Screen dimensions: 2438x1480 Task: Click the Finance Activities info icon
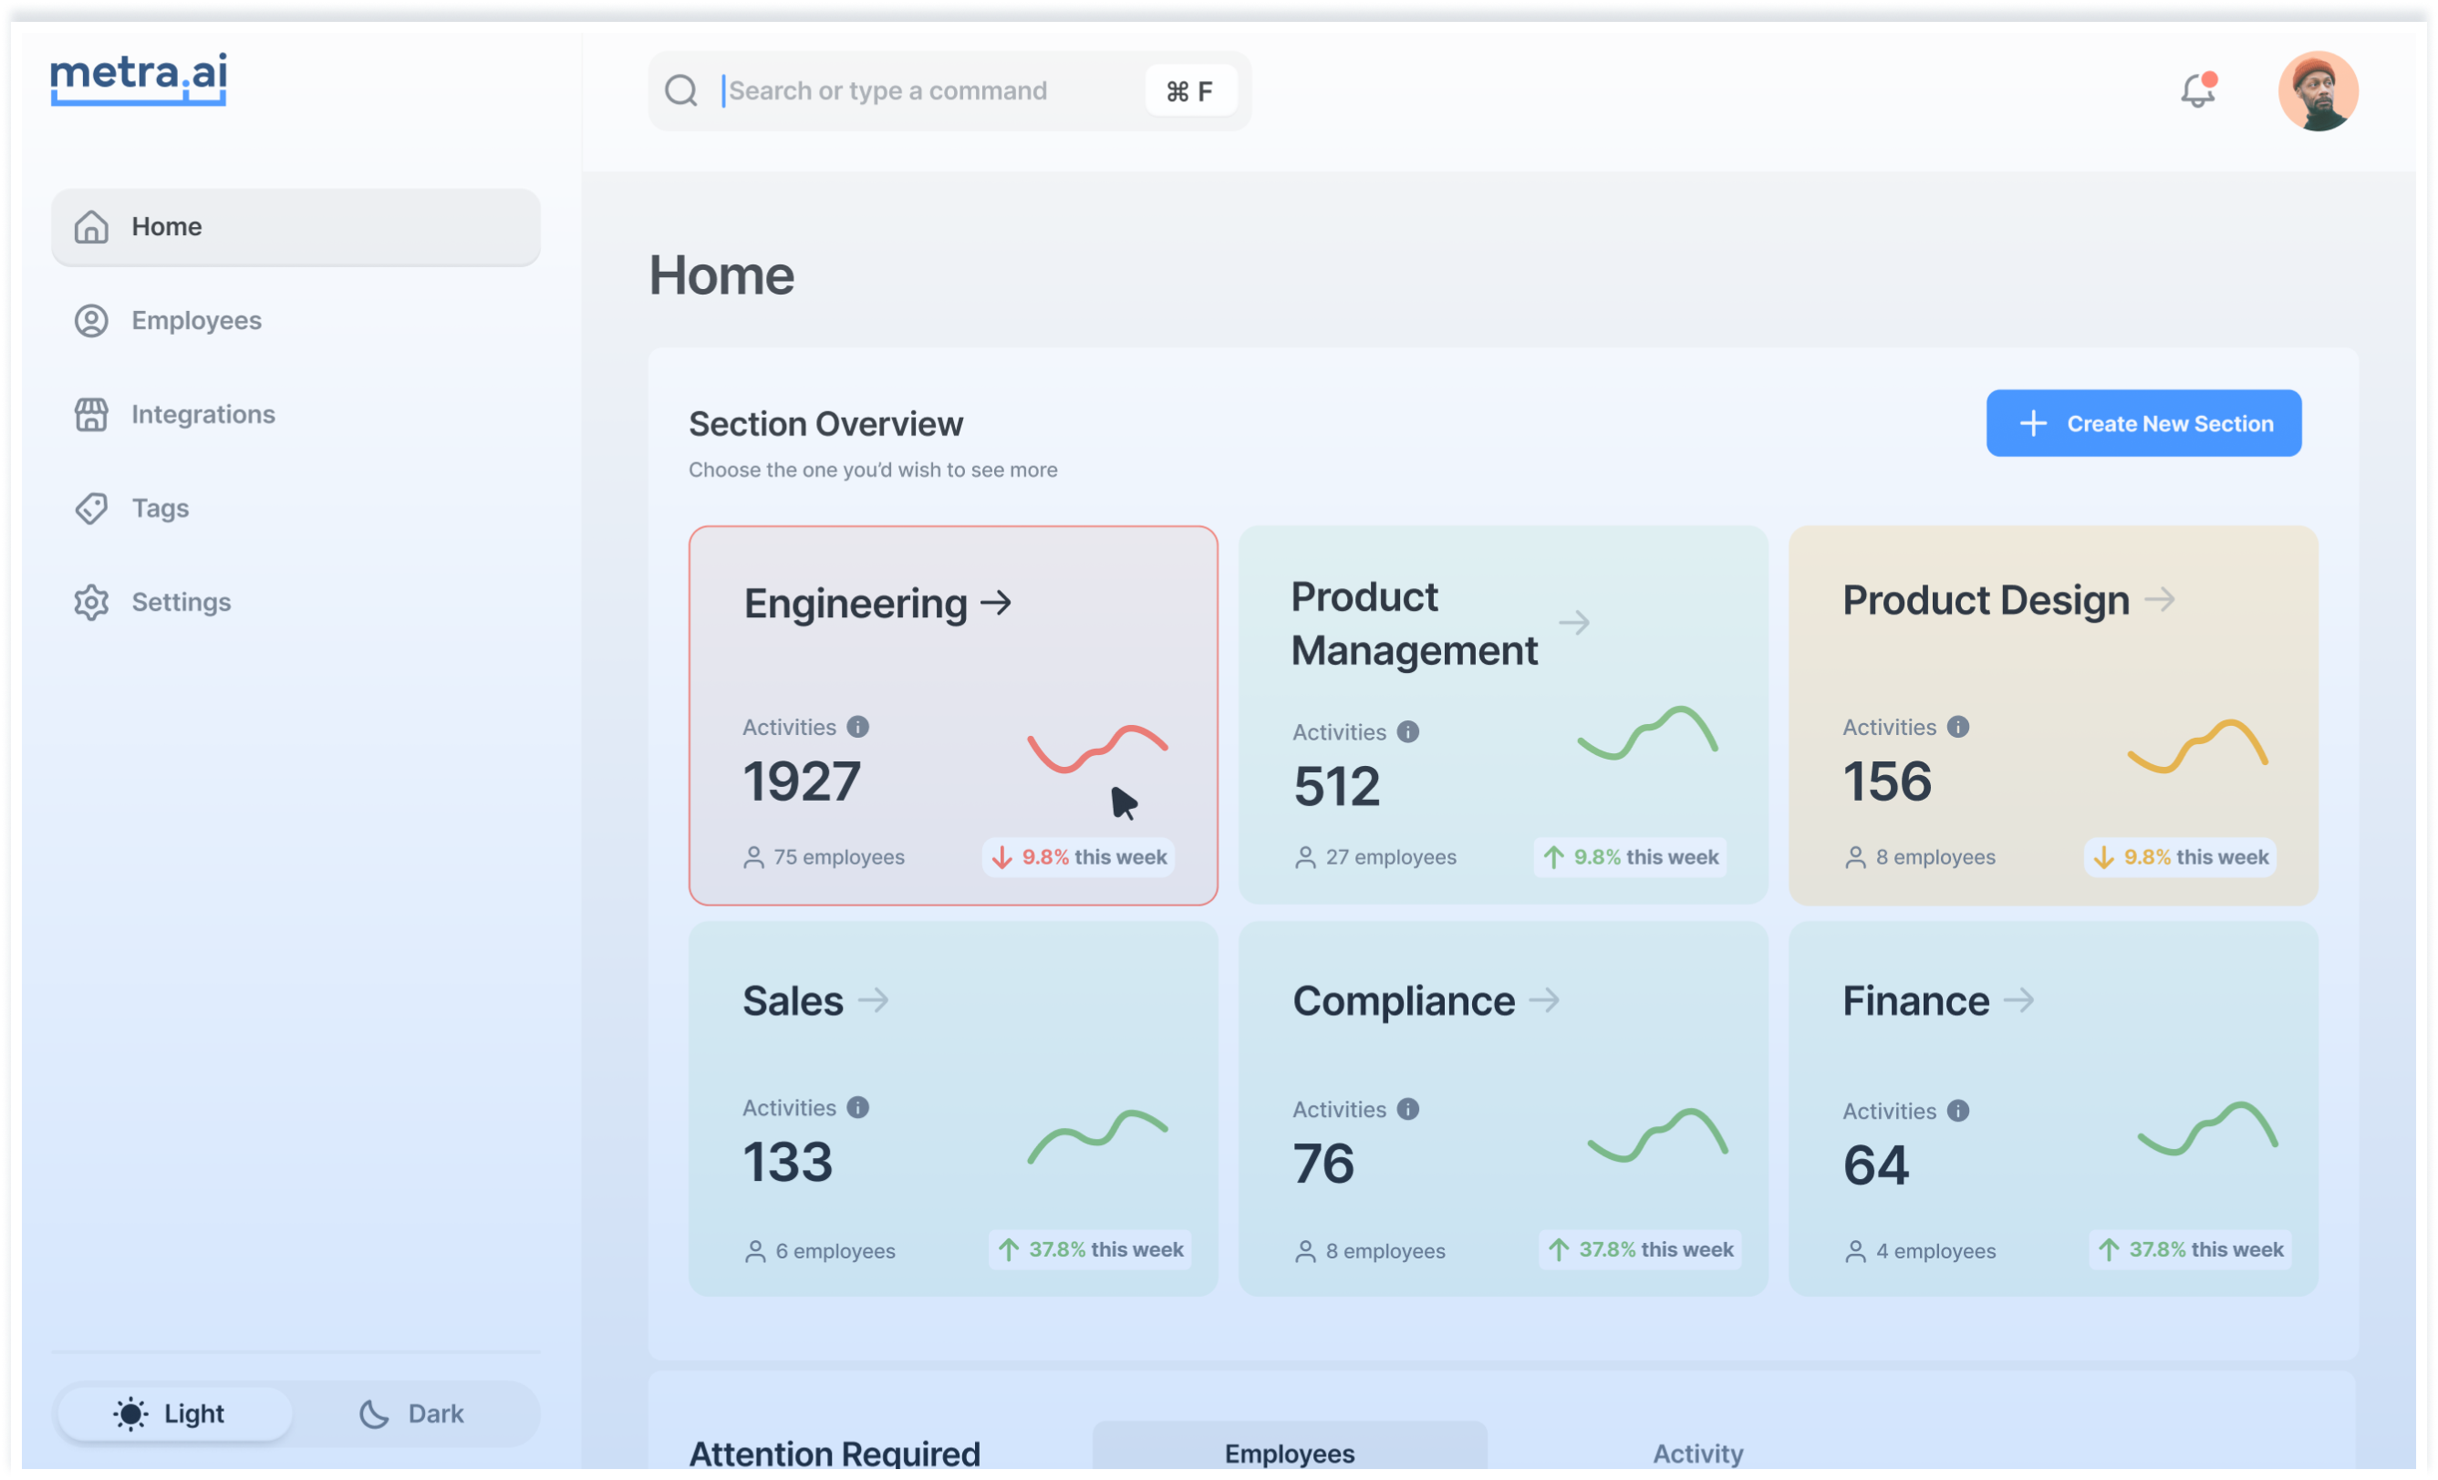click(1957, 1111)
